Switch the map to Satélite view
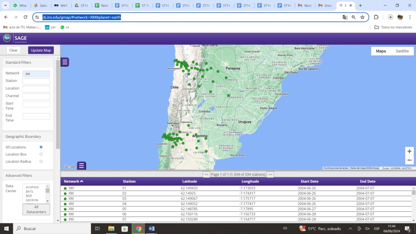The image size is (416, 234). click(402, 51)
